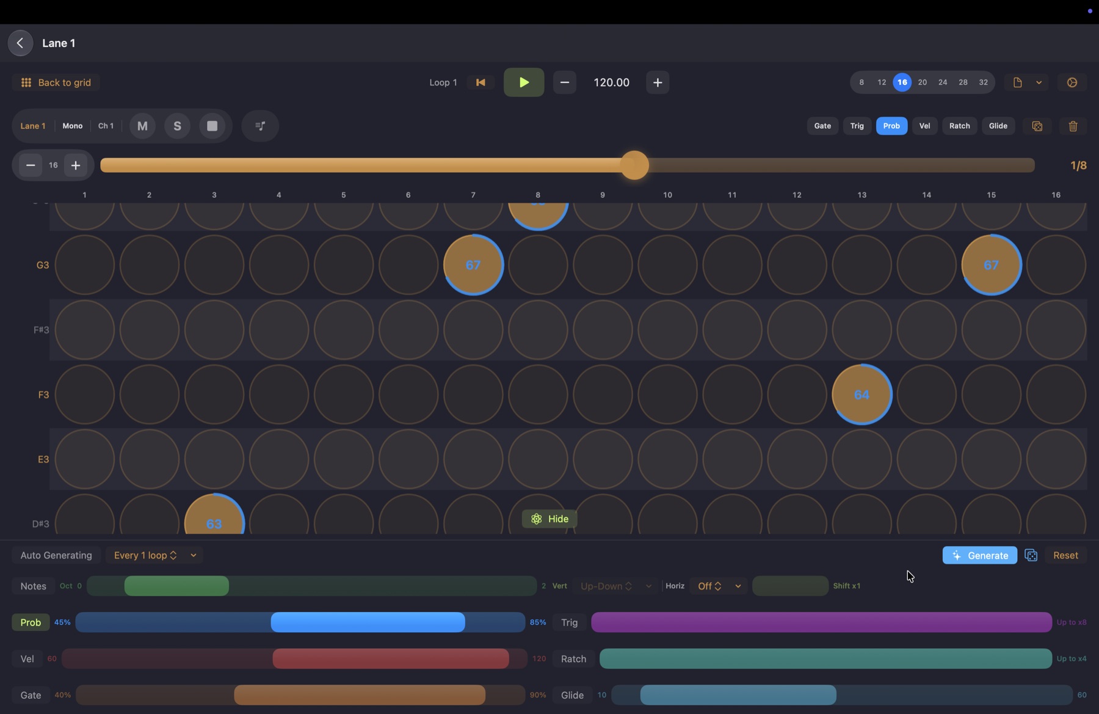Increase lane length with plus stepper
The height and width of the screenshot is (714, 1099).
click(x=76, y=166)
